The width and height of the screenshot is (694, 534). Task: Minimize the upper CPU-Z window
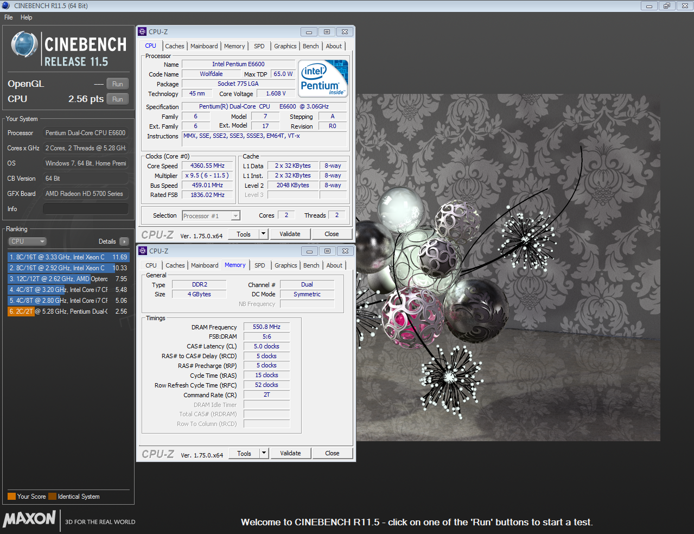tap(309, 32)
